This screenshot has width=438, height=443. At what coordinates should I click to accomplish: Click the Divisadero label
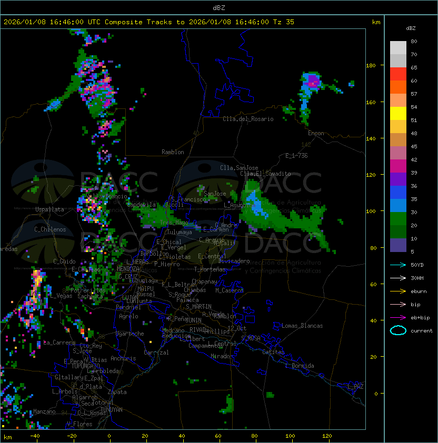tap(234, 261)
